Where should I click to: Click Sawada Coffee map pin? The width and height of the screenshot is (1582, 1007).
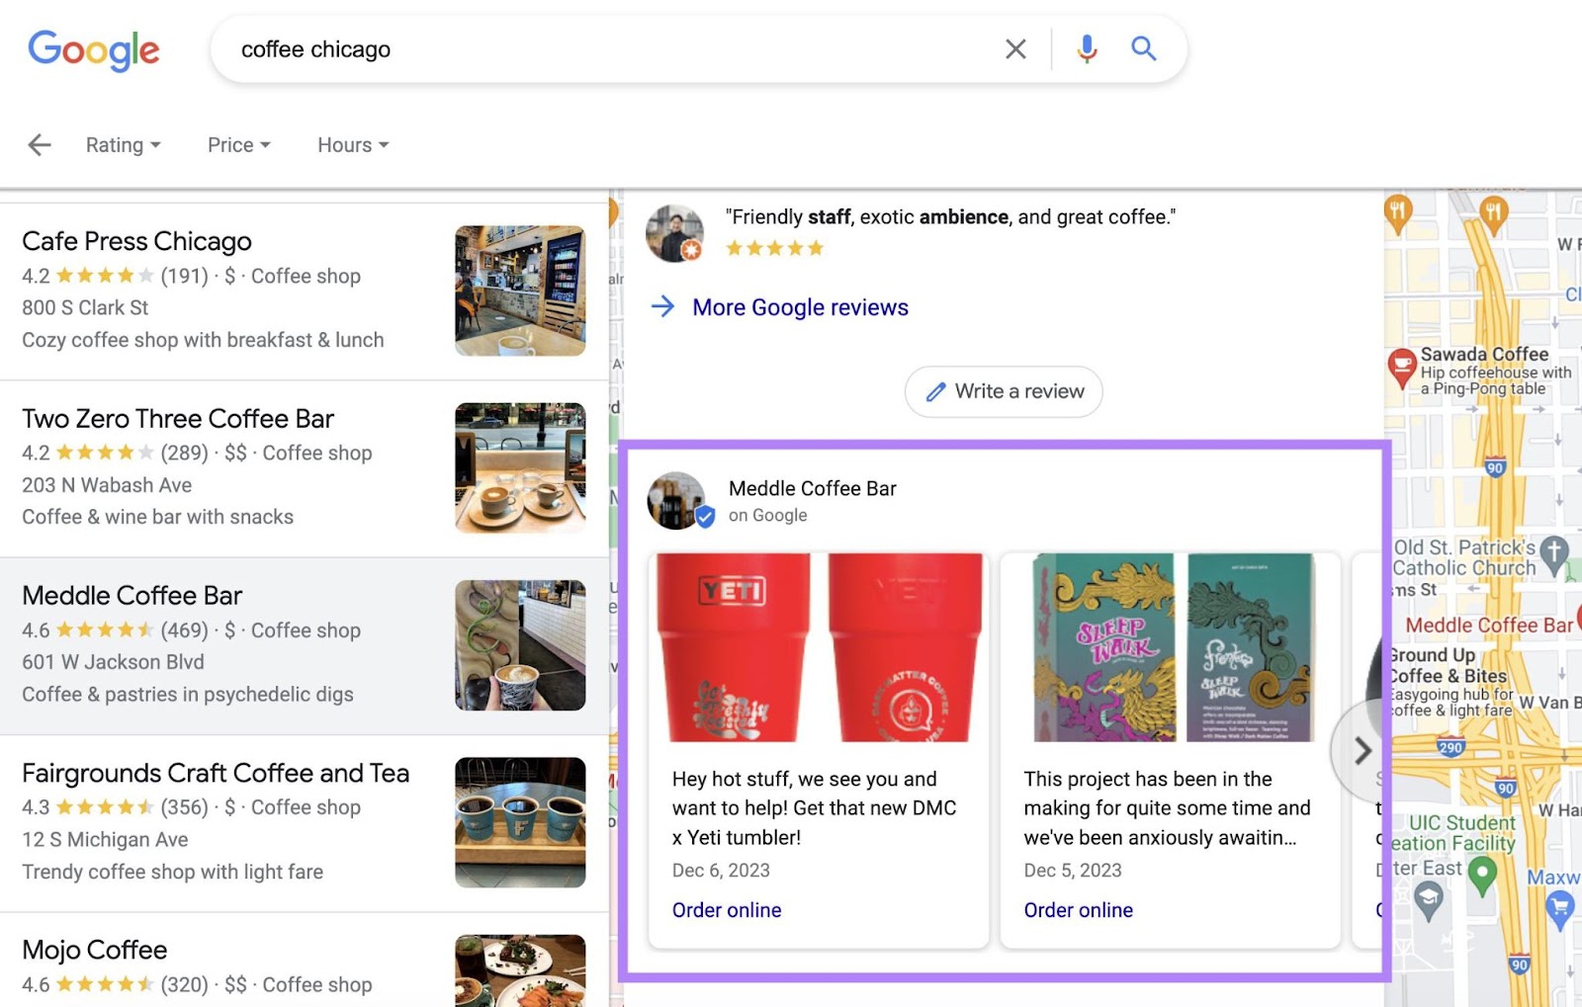(1401, 367)
